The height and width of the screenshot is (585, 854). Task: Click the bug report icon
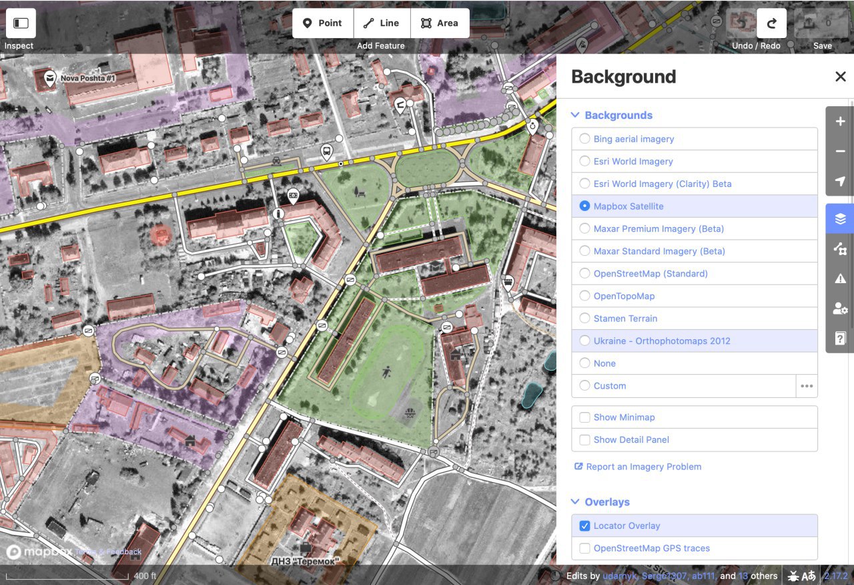[795, 576]
